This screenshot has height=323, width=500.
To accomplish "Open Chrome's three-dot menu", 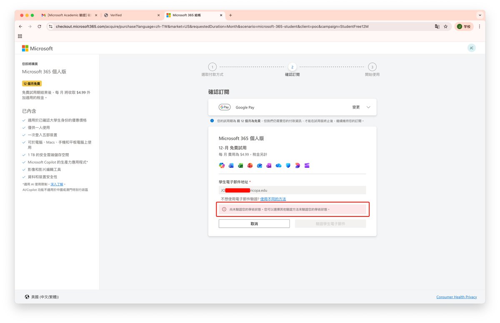I will [480, 26].
